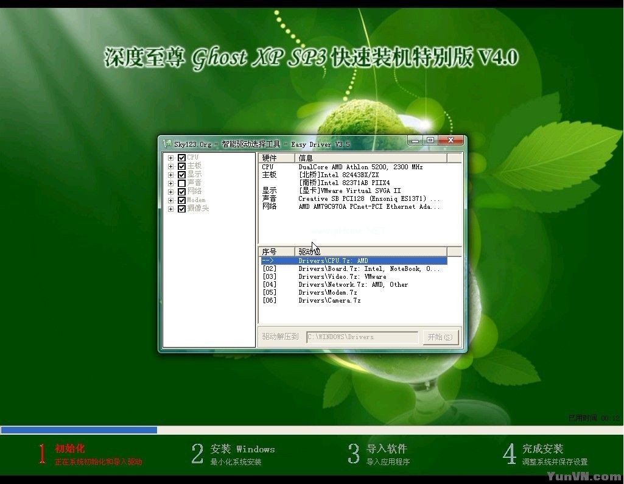Click the 开始(S) start button

pyautogui.click(x=440, y=337)
